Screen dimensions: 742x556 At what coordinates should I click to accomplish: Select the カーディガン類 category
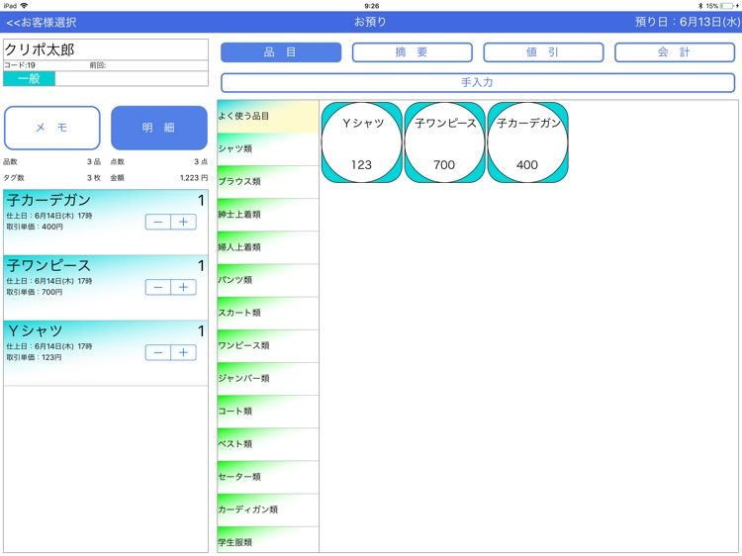pos(268,510)
